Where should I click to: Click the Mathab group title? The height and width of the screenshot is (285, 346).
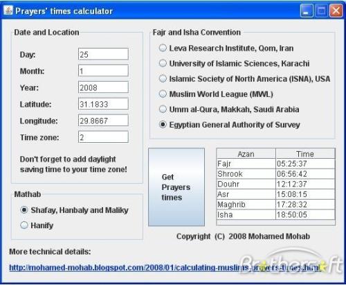point(28,194)
